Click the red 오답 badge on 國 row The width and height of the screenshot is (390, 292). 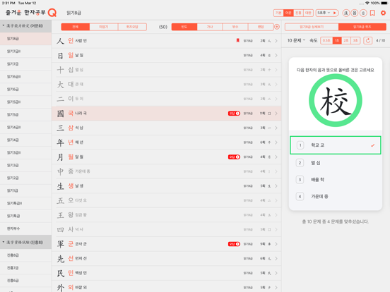[234, 114]
